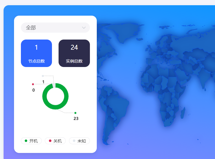Click the 0 value label on chart
This screenshot has height=159, width=215.
click(x=34, y=90)
